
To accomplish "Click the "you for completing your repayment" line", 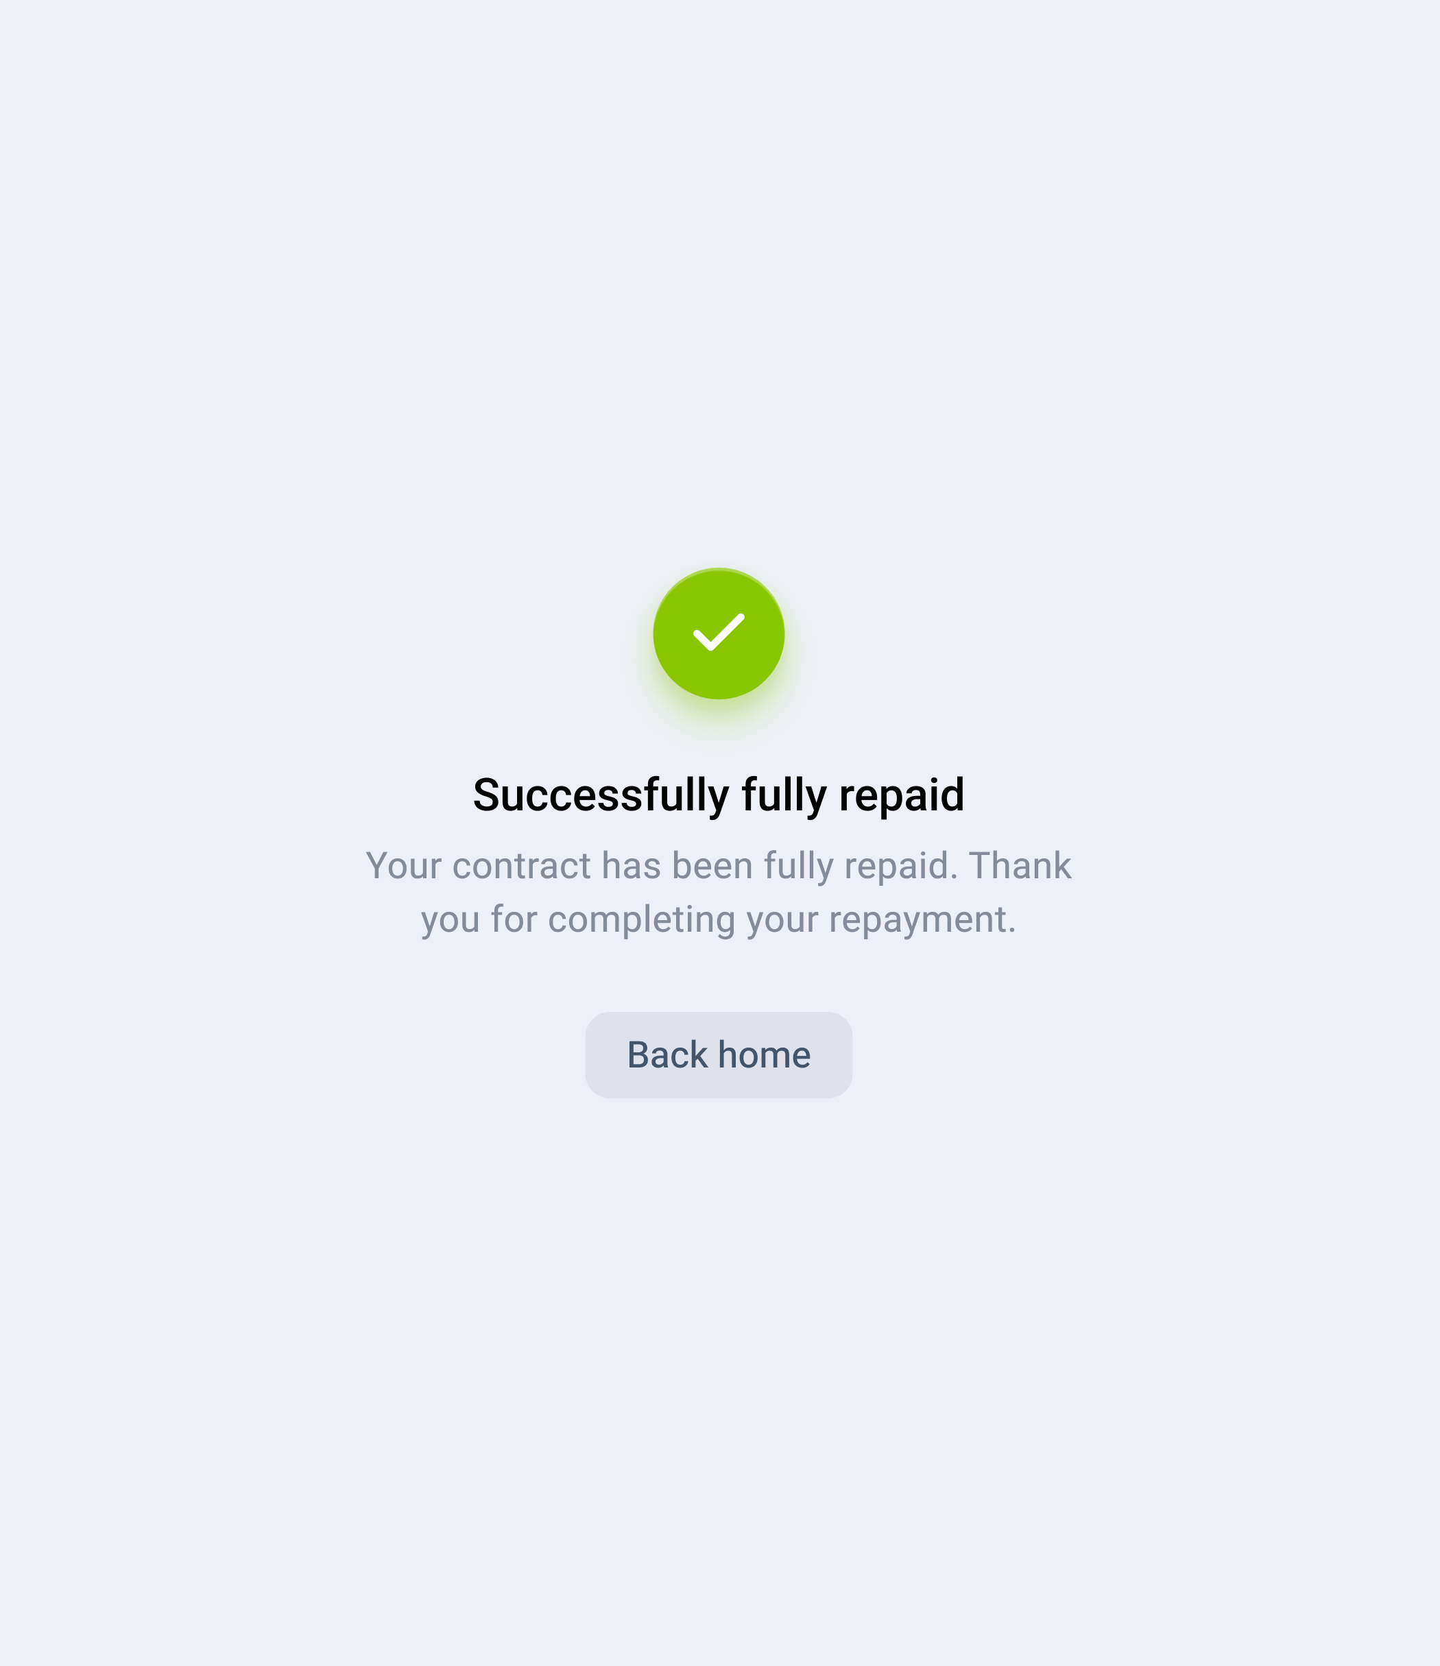I will (719, 919).
